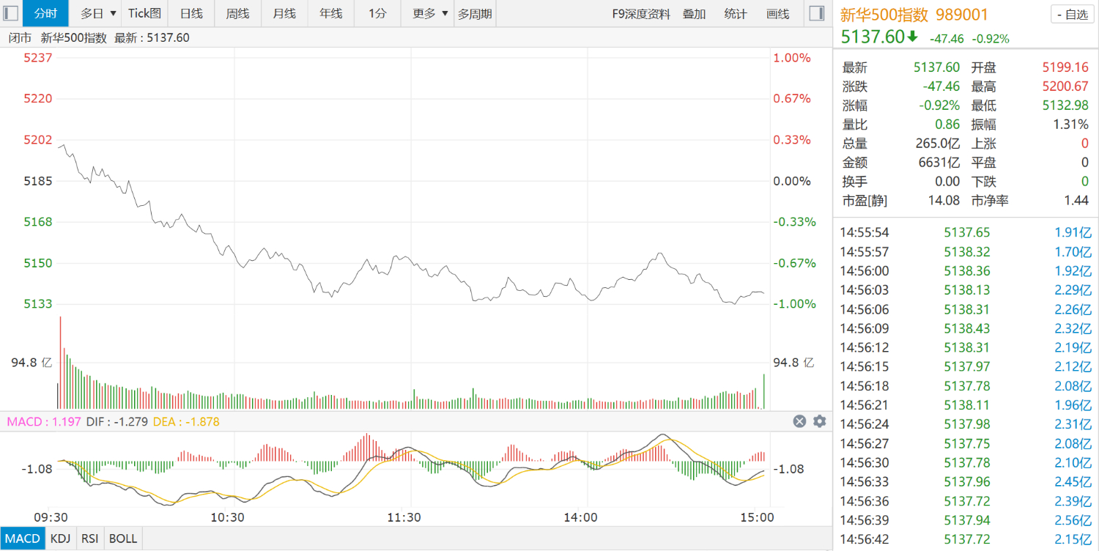Open the 统计 statistics tool
The image size is (1099, 551).
(736, 14)
